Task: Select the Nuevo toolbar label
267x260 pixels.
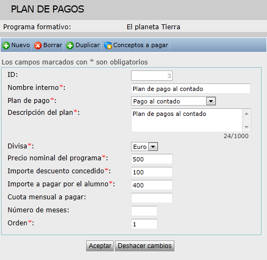Action: [21, 45]
